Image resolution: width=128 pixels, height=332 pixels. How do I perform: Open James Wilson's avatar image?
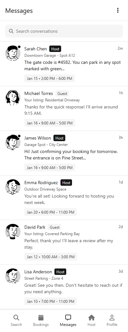point(13,142)
